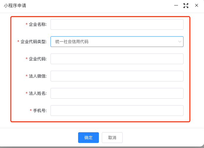Click into the 企业代码 input field

(117, 59)
